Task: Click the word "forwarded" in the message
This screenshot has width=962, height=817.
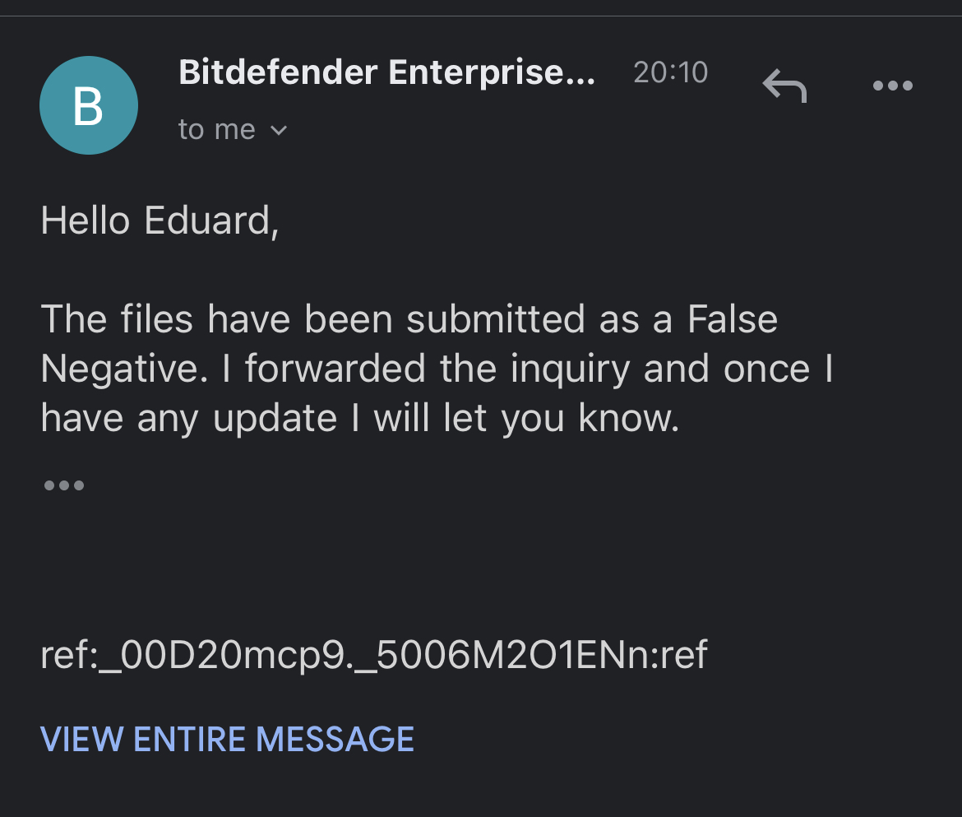Action: pos(335,369)
